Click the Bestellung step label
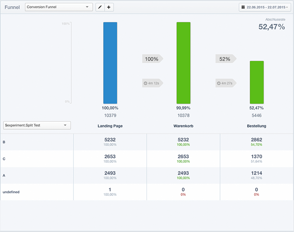Viewport: 294px width, 232px height. [257, 126]
